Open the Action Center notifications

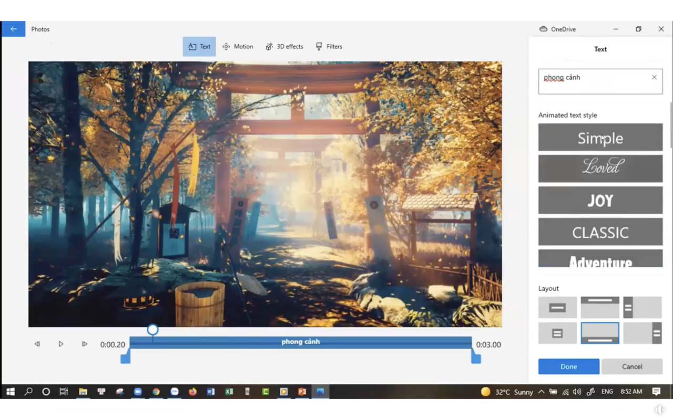point(656,392)
